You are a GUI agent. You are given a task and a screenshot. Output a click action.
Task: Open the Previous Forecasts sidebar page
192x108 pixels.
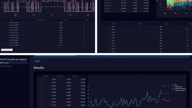[x=6, y=66]
